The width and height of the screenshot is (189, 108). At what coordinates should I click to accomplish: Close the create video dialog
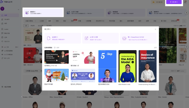pos(155,29)
